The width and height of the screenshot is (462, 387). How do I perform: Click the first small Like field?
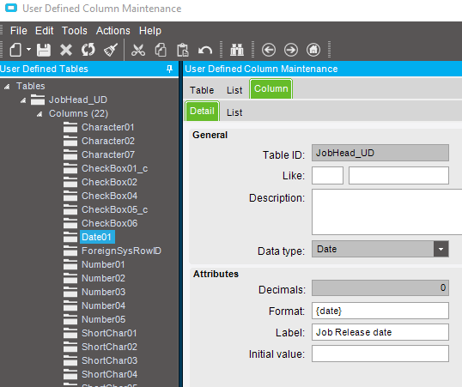tap(327, 176)
